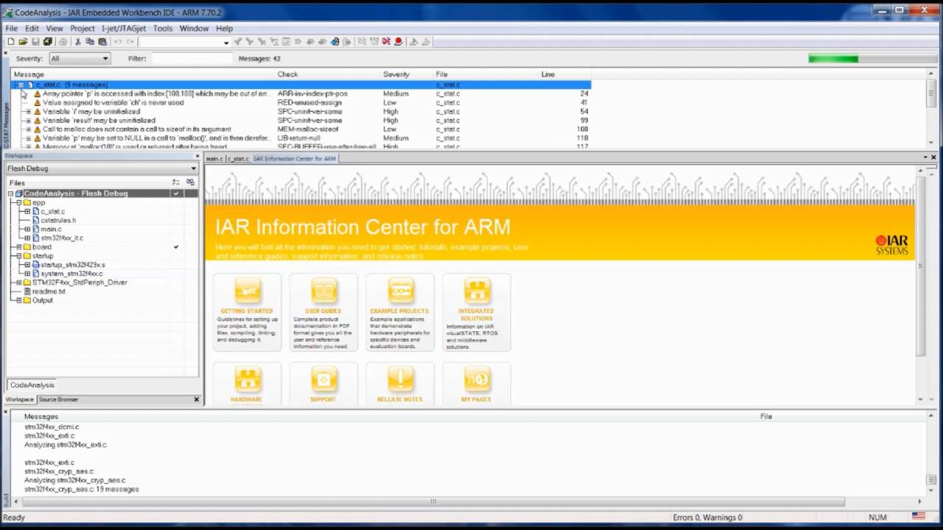Click Debug without Downloading icon
Screen dimensions: 943x530
426,41
